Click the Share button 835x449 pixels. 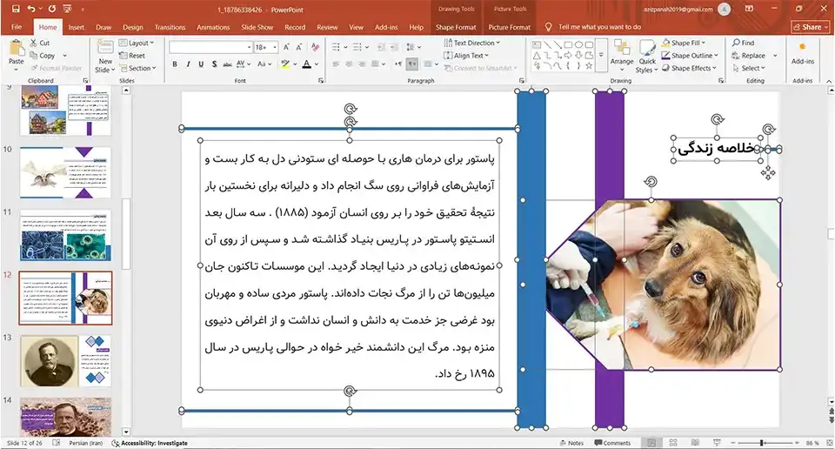(x=811, y=27)
